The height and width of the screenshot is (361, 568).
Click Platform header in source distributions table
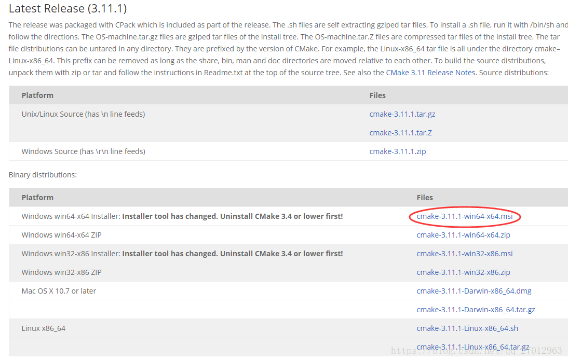coord(37,95)
